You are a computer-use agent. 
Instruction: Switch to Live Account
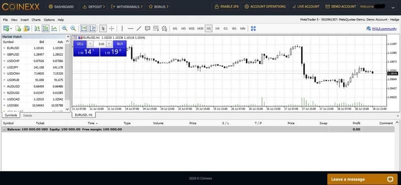[x=306, y=7]
